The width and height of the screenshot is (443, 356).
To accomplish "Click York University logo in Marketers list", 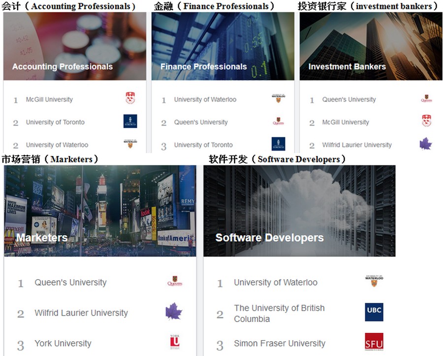I will [x=175, y=342].
